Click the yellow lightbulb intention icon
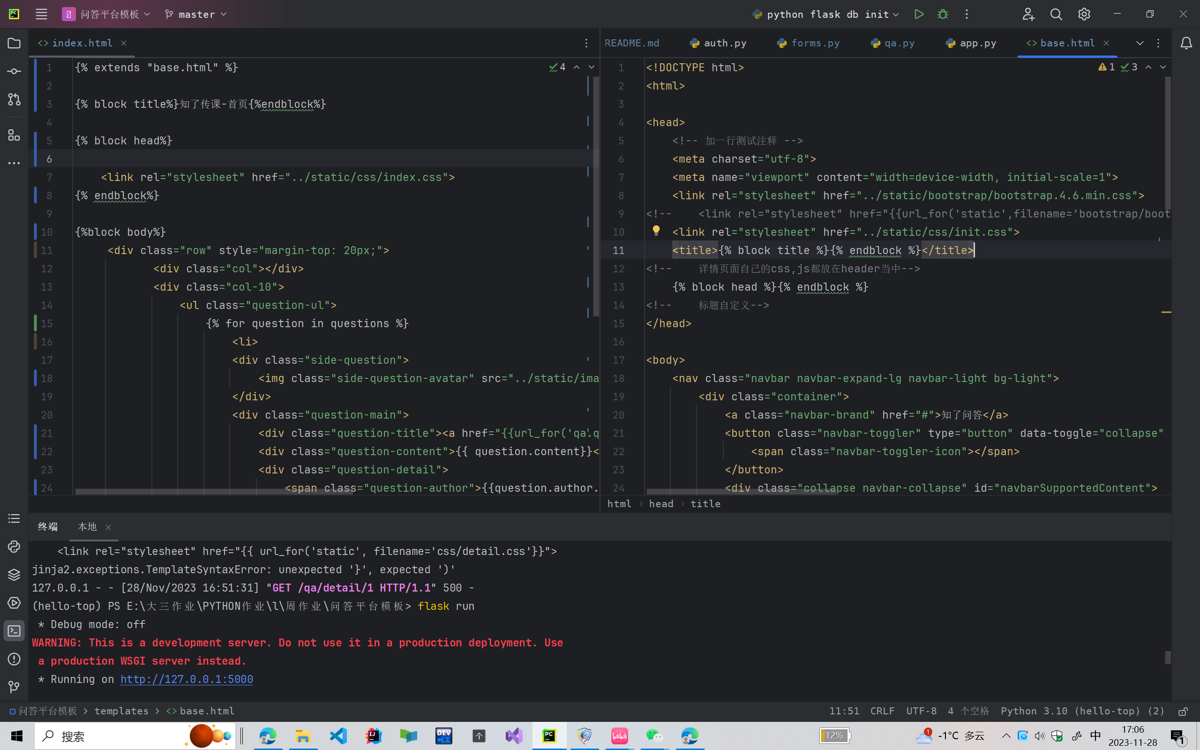This screenshot has height=750, width=1200. click(656, 231)
